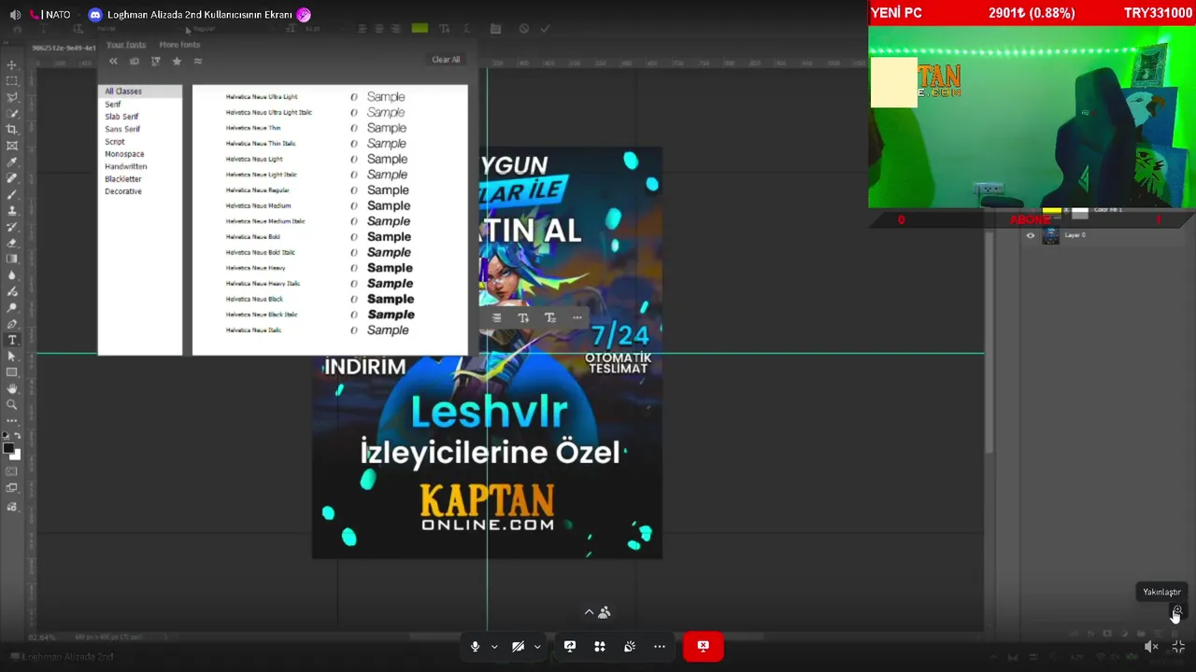
Task: Select the Eyedropper tool
Action: pos(12,162)
